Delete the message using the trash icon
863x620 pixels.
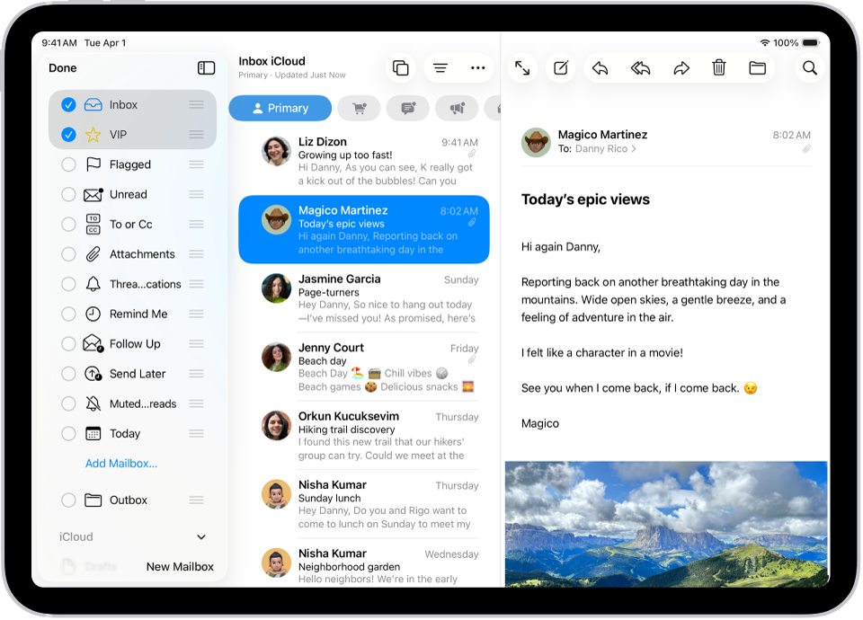[719, 67]
